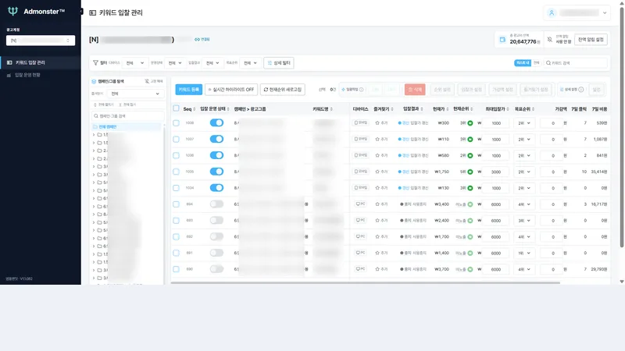Turn on bidding toggle for row 690
625x351 pixels.
pos(216,269)
